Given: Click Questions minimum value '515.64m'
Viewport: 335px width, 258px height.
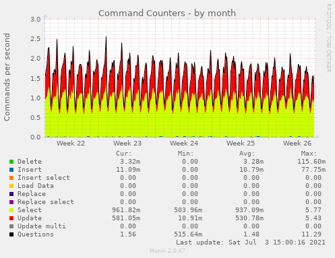Looking at the screenshot, I should pyautogui.click(x=188, y=234).
